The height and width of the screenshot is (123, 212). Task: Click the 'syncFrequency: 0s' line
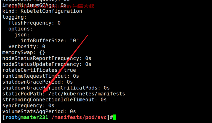28,106
